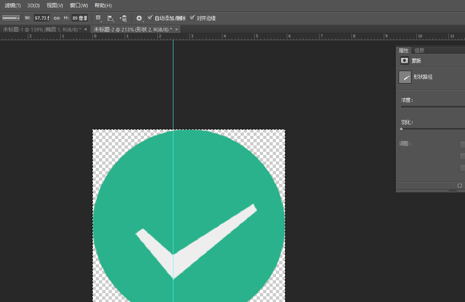Click the link width and height chain icon

pos(57,18)
